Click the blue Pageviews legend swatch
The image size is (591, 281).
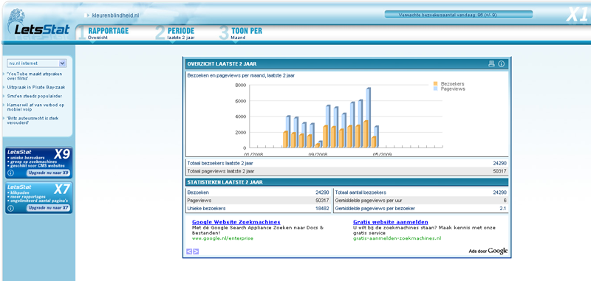(436, 89)
